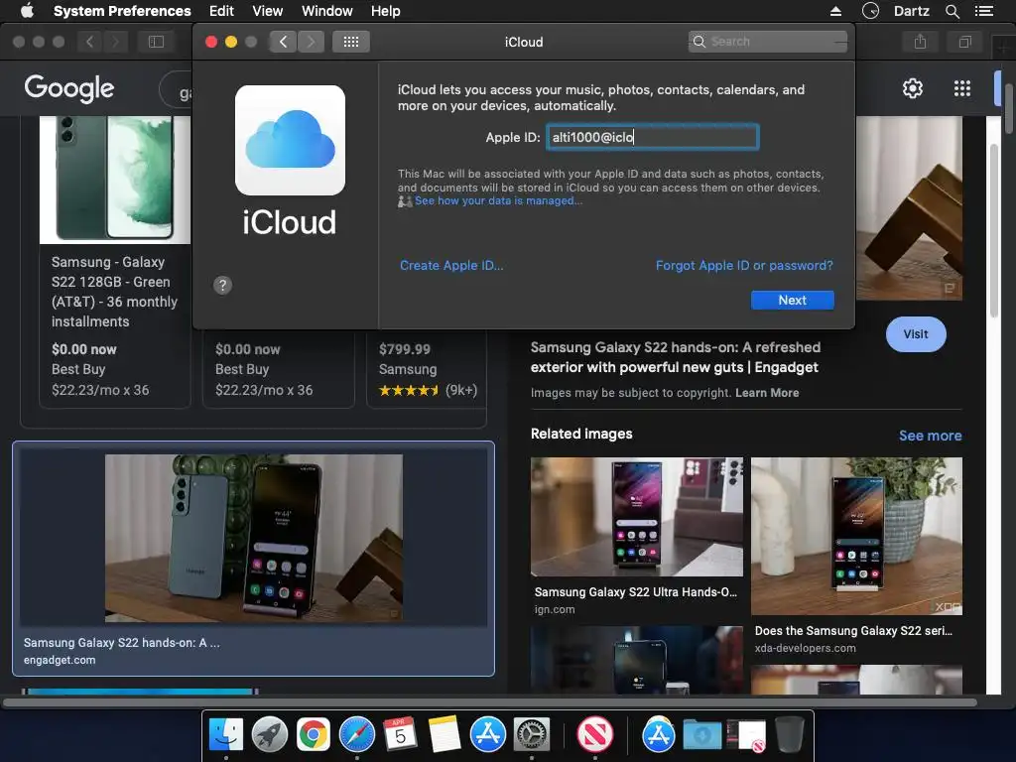Open the Dartz user menu
Image resolution: width=1016 pixels, height=762 pixels.
(x=911, y=11)
